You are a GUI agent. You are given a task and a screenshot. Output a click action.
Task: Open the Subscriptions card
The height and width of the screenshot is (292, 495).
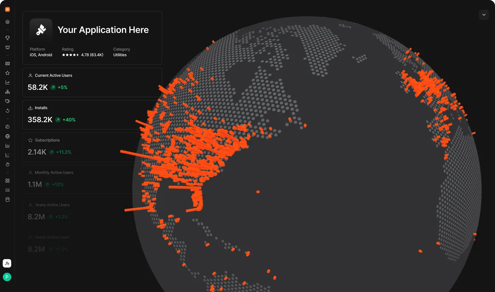tap(92, 147)
